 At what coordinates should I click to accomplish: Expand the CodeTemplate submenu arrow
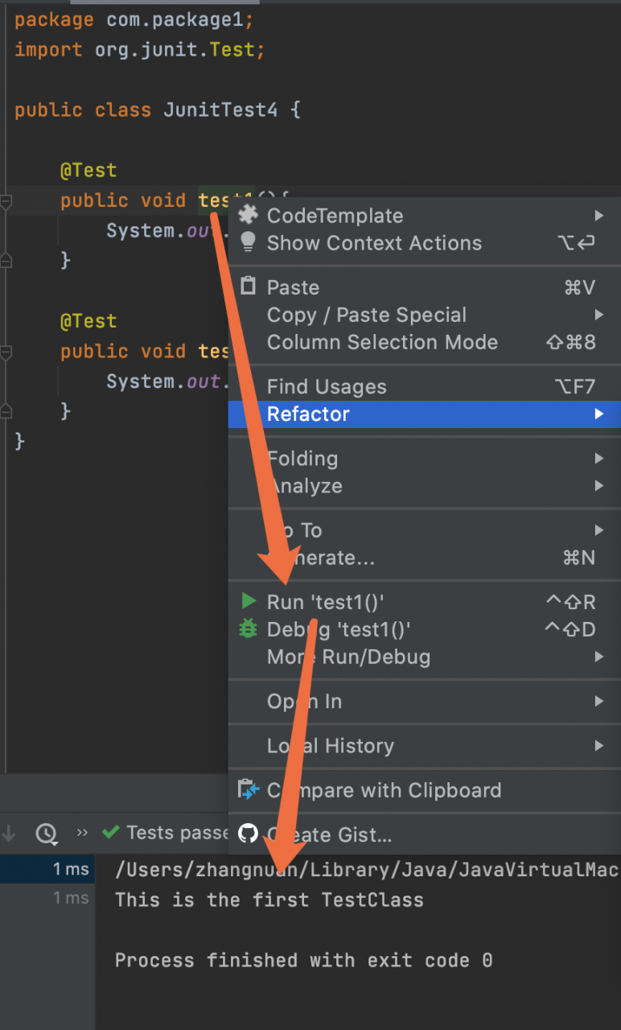[598, 215]
